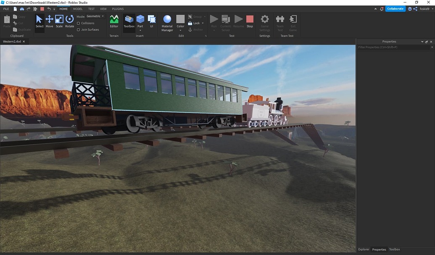Select the Properties bottom tab
This screenshot has width=435, height=255.
coord(379,250)
